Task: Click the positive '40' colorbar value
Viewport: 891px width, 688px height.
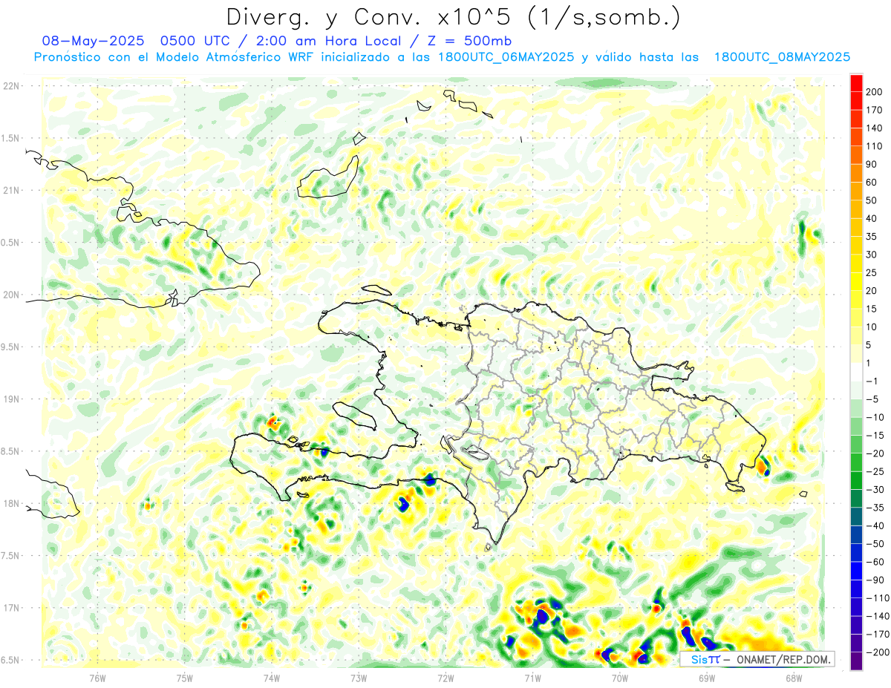Action: coord(872,218)
